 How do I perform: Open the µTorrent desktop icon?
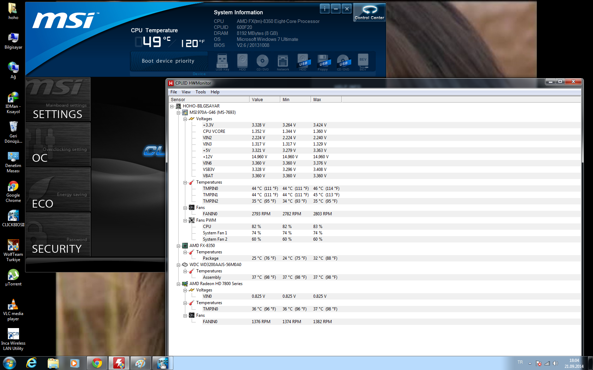coord(13,277)
